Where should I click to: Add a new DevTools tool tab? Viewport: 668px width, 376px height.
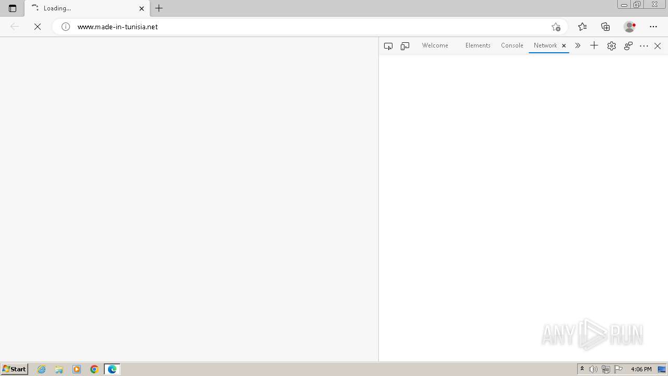[x=594, y=46]
